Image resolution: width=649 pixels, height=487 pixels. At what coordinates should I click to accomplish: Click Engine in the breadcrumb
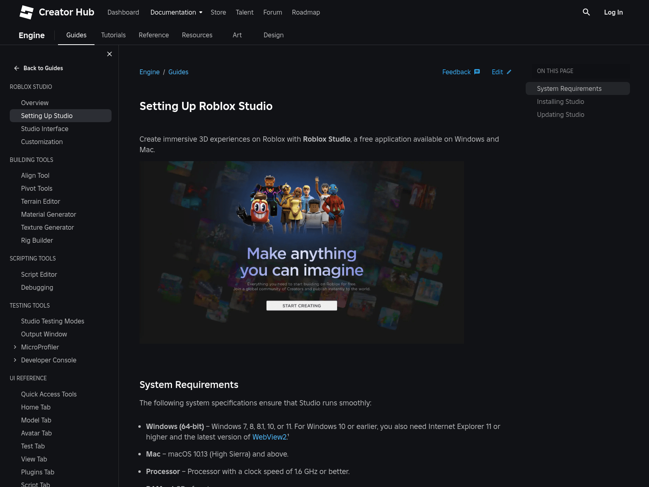pyautogui.click(x=150, y=72)
